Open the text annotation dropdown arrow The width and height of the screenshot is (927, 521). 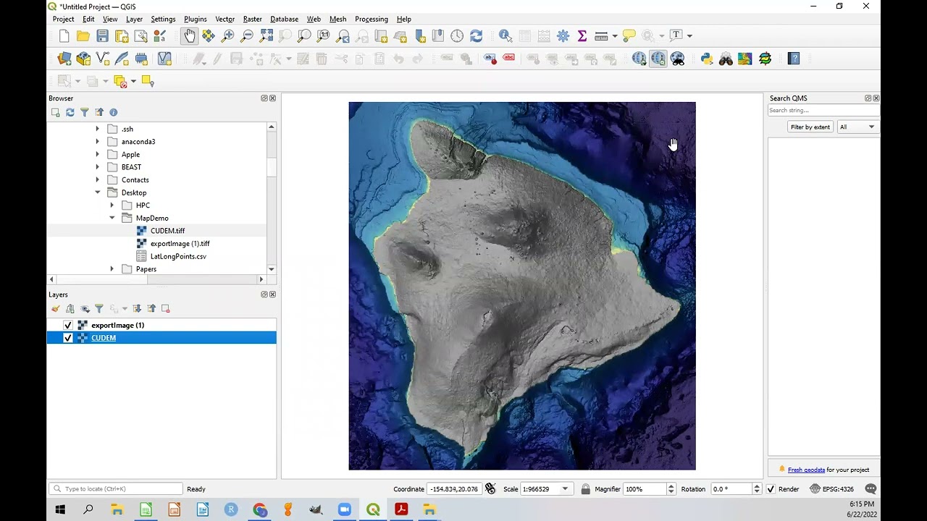689,35
